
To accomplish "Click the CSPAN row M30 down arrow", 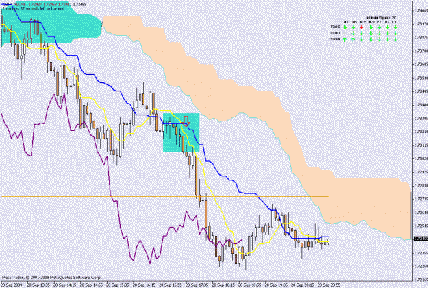I will [371, 40].
